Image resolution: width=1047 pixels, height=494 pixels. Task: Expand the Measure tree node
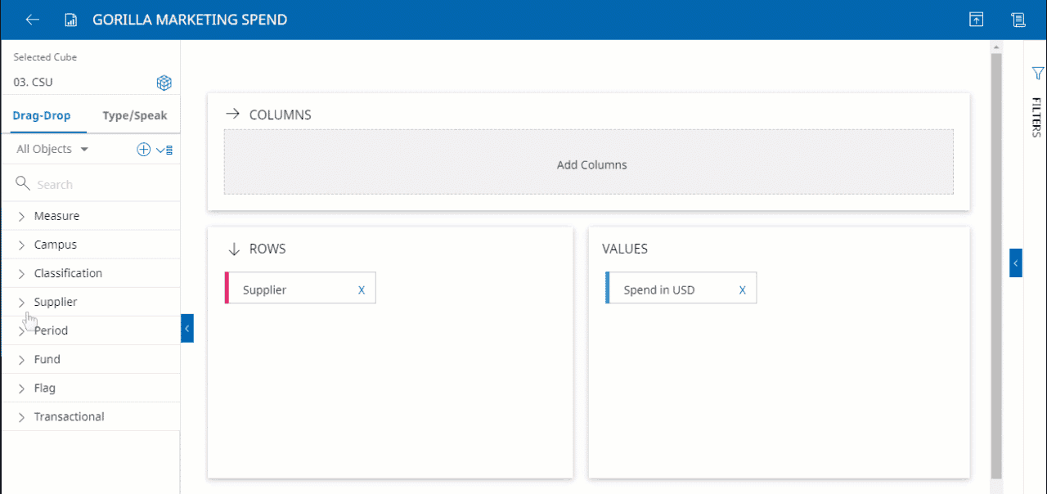[22, 217]
